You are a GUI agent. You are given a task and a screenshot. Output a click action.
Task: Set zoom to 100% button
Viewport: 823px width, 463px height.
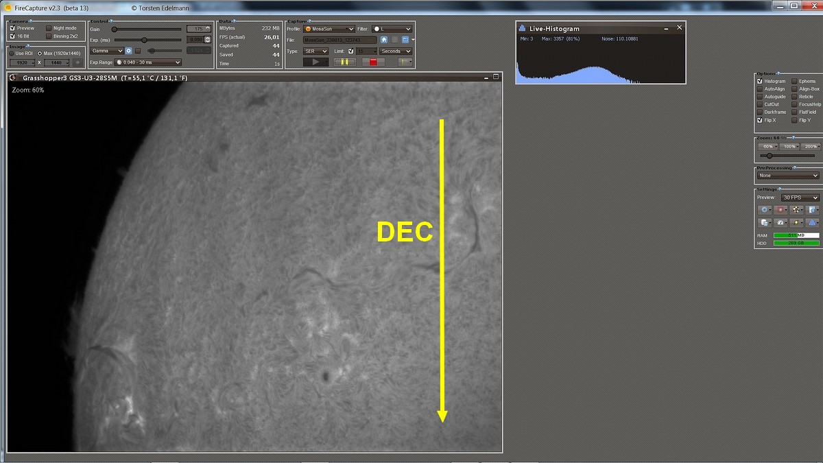pyautogui.click(x=789, y=147)
